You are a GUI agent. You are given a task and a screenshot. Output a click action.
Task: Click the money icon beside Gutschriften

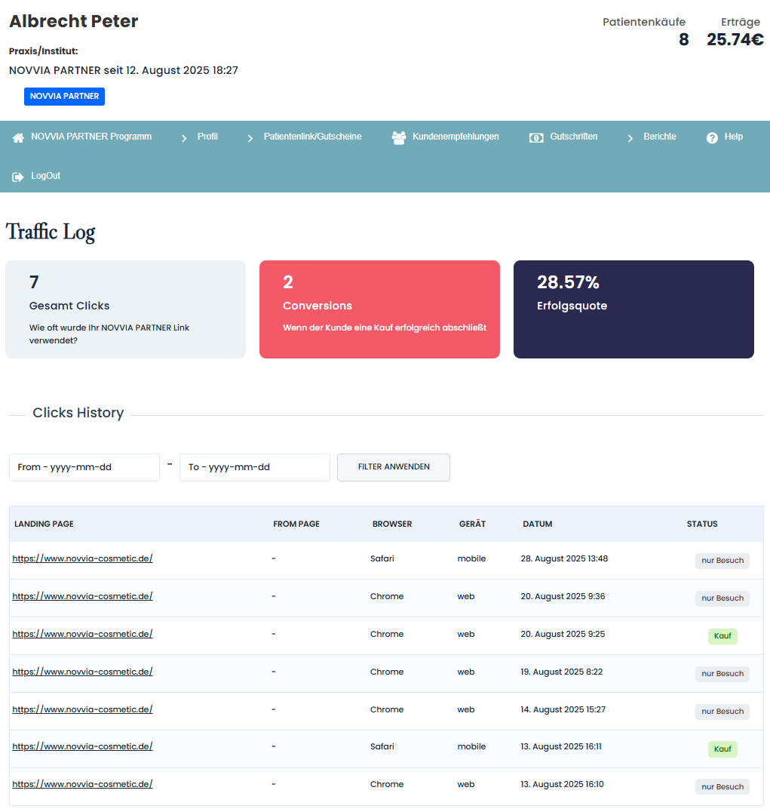point(536,138)
